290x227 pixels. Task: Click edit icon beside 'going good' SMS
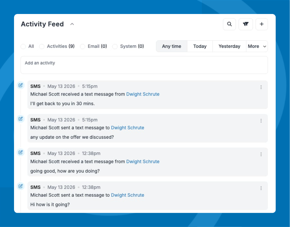pyautogui.click(x=20, y=152)
